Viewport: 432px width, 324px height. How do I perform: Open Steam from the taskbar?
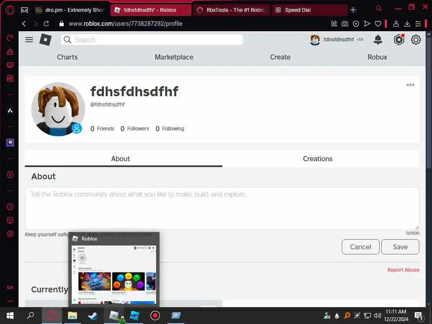[93, 316]
